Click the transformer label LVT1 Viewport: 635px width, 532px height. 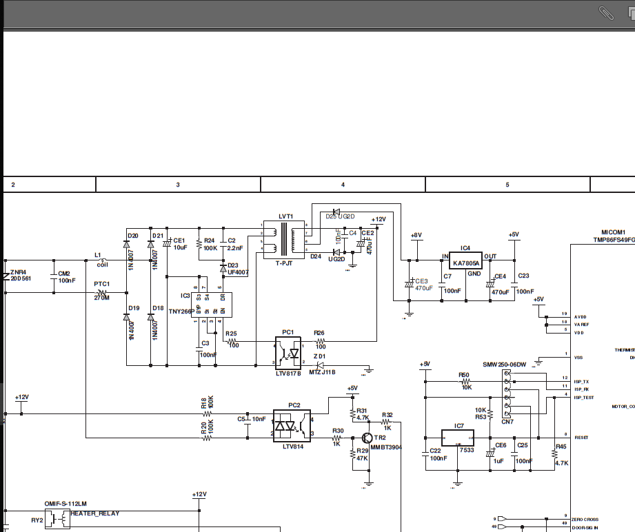pyautogui.click(x=286, y=216)
